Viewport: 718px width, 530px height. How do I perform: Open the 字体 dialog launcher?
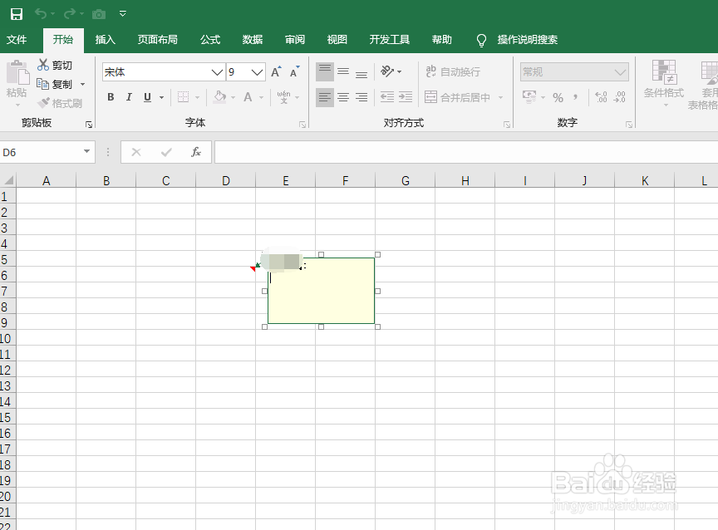click(302, 125)
